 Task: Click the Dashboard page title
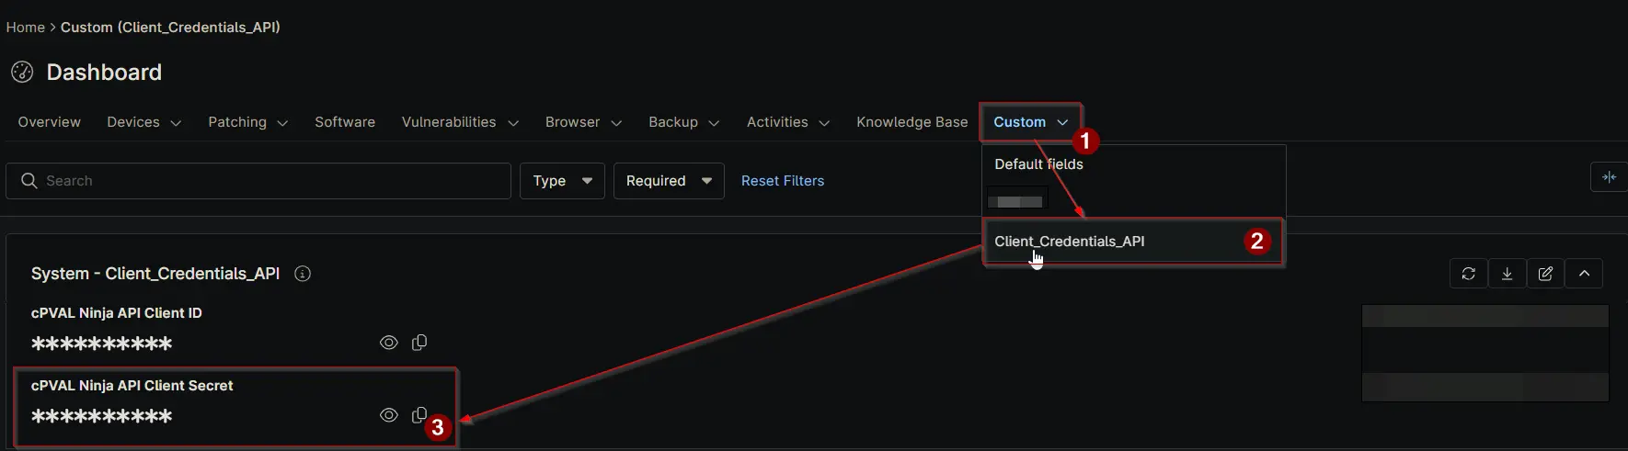pos(104,72)
